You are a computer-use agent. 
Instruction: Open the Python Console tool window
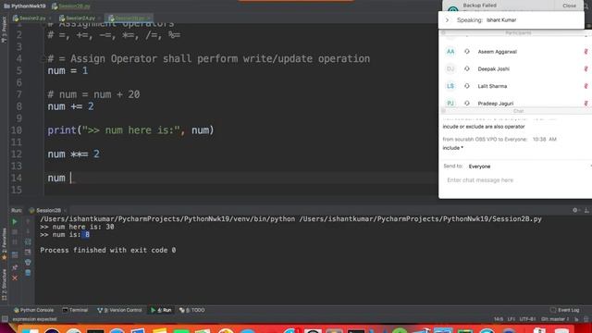33,310
